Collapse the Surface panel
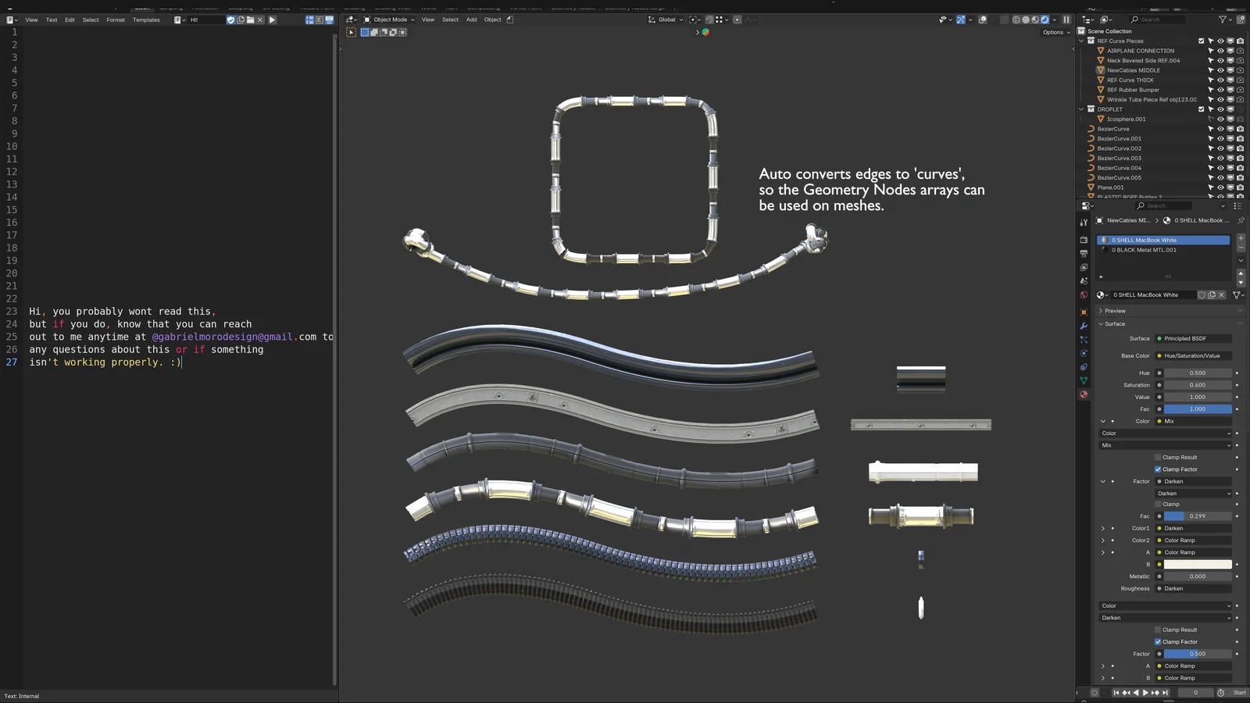 coord(1112,323)
